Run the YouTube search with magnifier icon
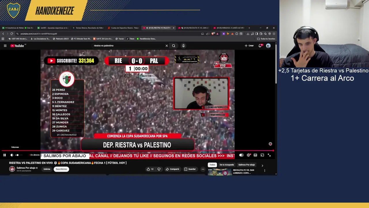The height and width of the screenshot is (208, 369). point(174,46)
